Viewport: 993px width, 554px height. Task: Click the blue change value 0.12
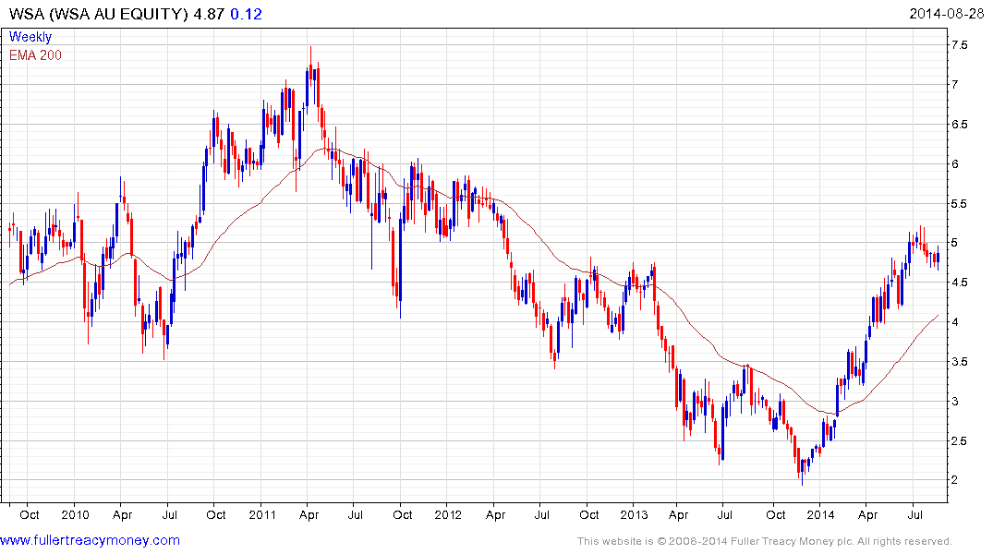click(x=246, y=14)
